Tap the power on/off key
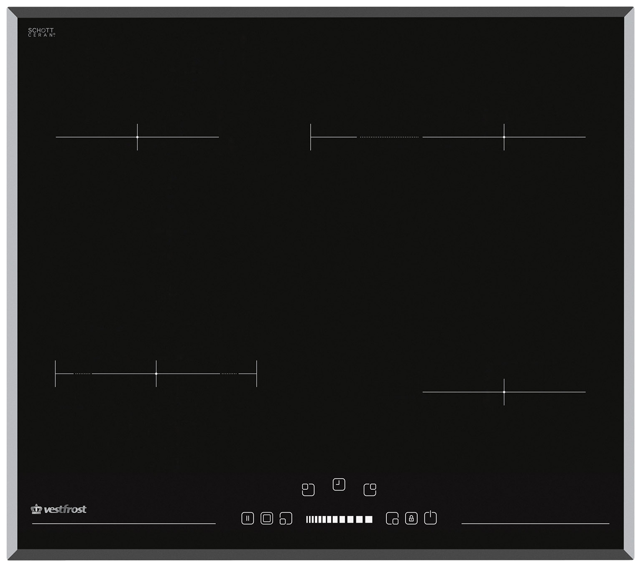 431,518
